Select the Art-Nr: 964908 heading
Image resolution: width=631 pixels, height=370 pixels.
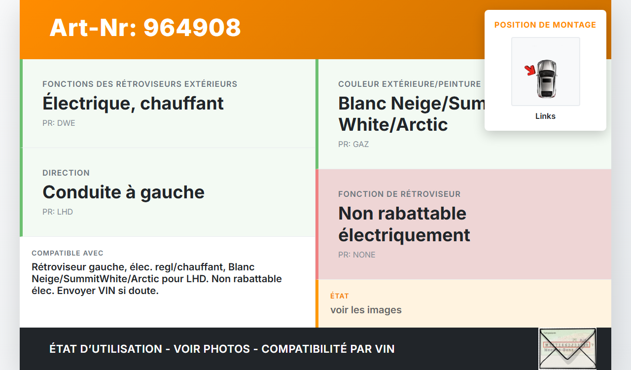(145, 28)
